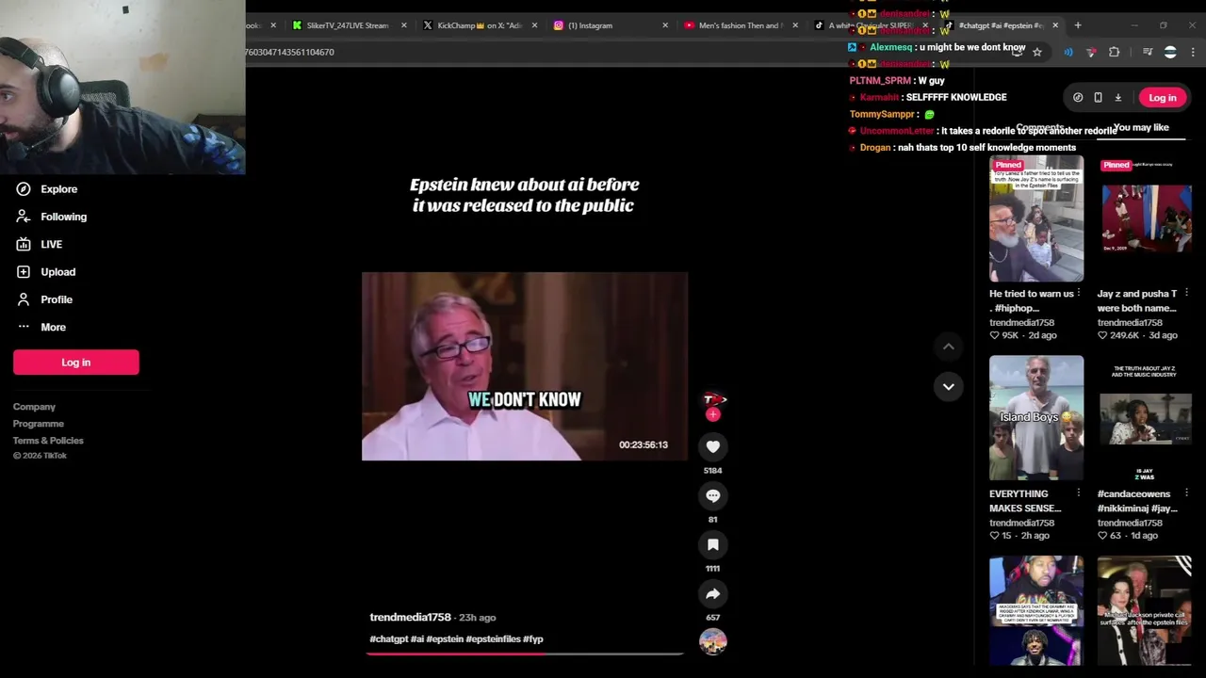
Task: Open the Michael Jackson private call thumbnail
Action: 1144,610
